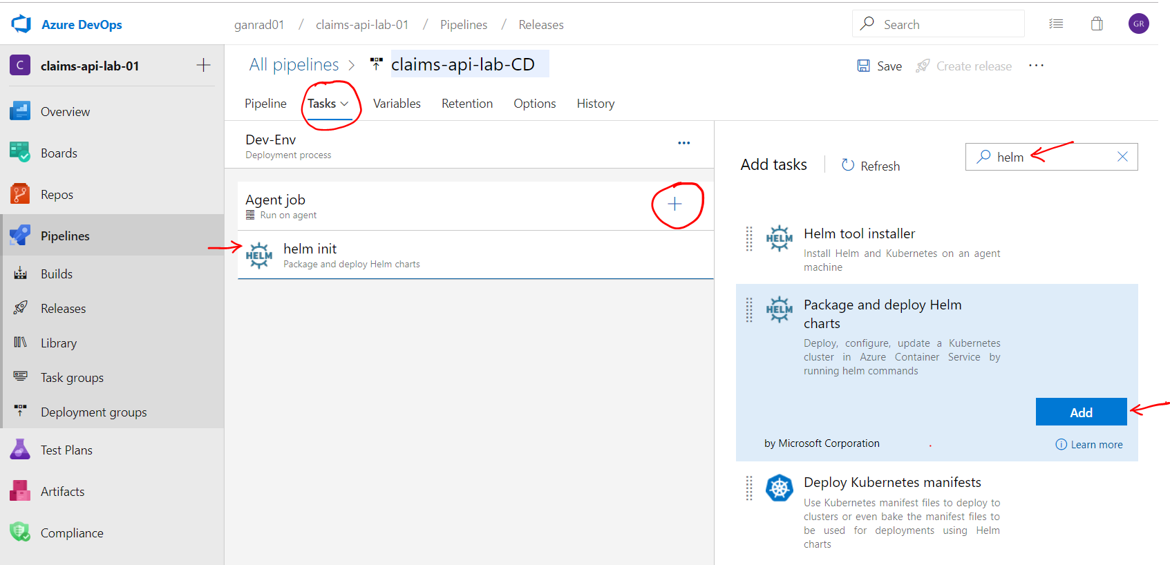The height and width of the screenshot is (565, 1170).
Task: Open the Dev-Env stage ellipsis menu
Action: [684, 143]
